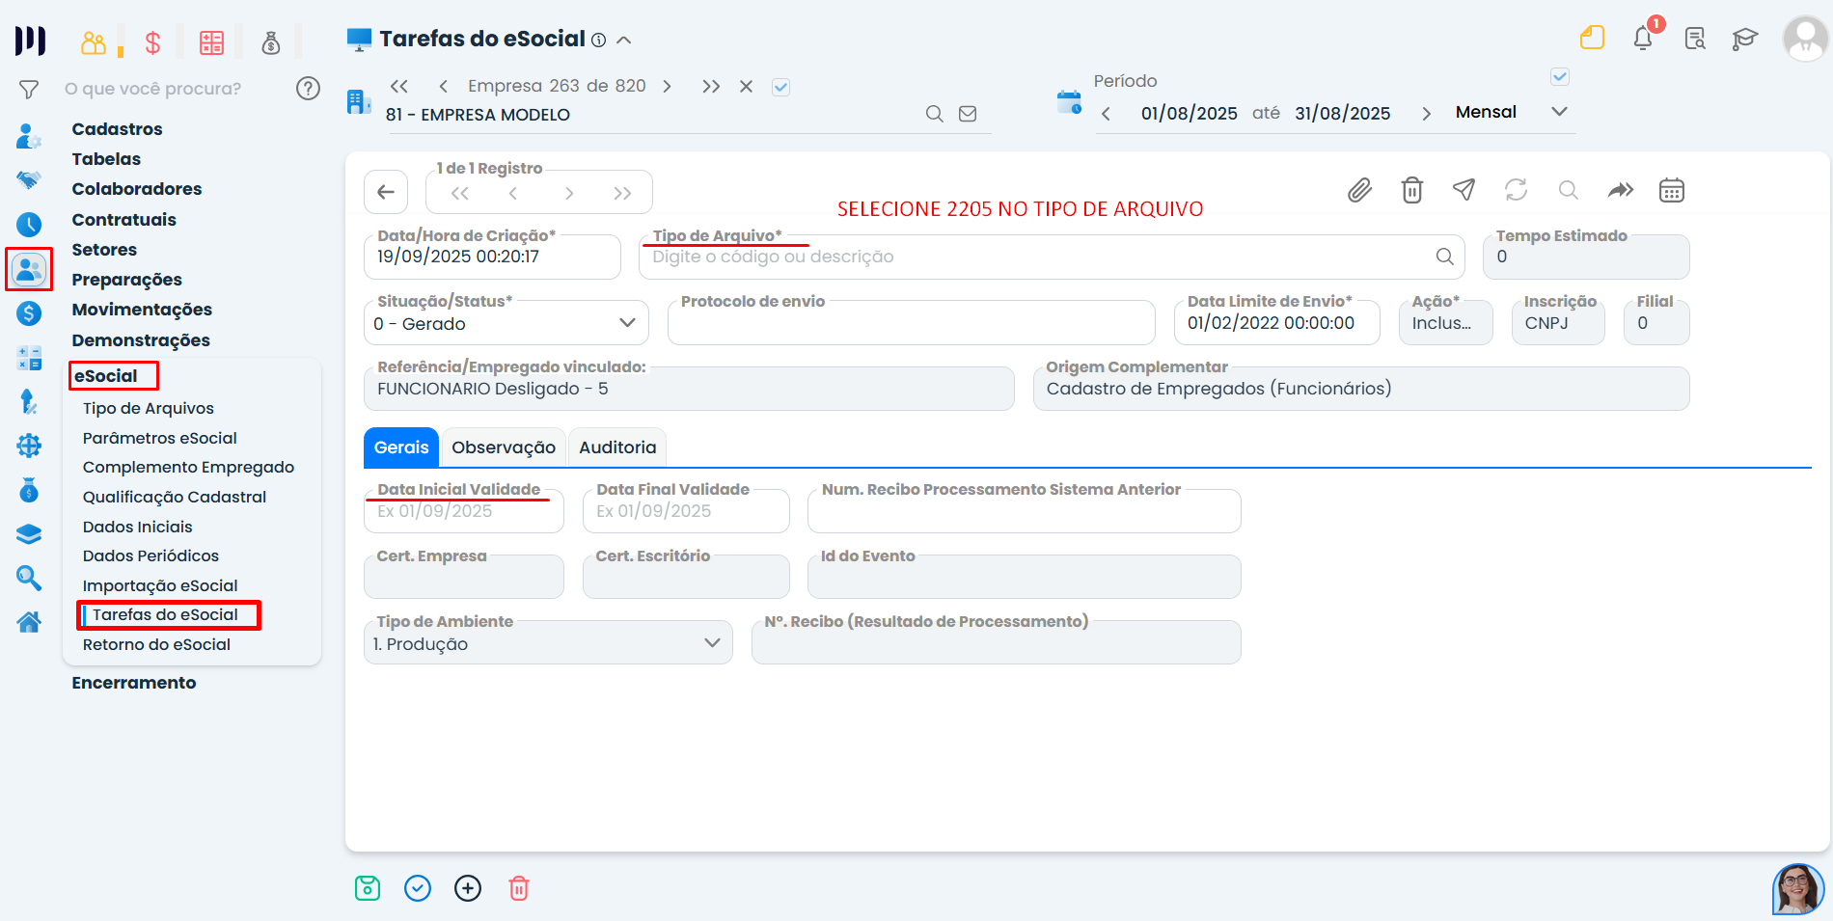The image size is (1833, 921).
Task: Jump to first company double arrow
Action: pyautogui.click(x=399, y=86)
